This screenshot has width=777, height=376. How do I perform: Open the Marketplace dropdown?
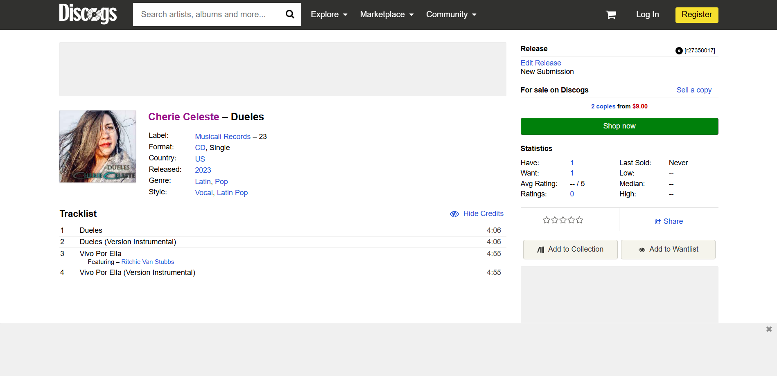point(386,14)
